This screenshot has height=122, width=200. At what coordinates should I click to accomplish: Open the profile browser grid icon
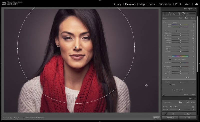(193, 107)
